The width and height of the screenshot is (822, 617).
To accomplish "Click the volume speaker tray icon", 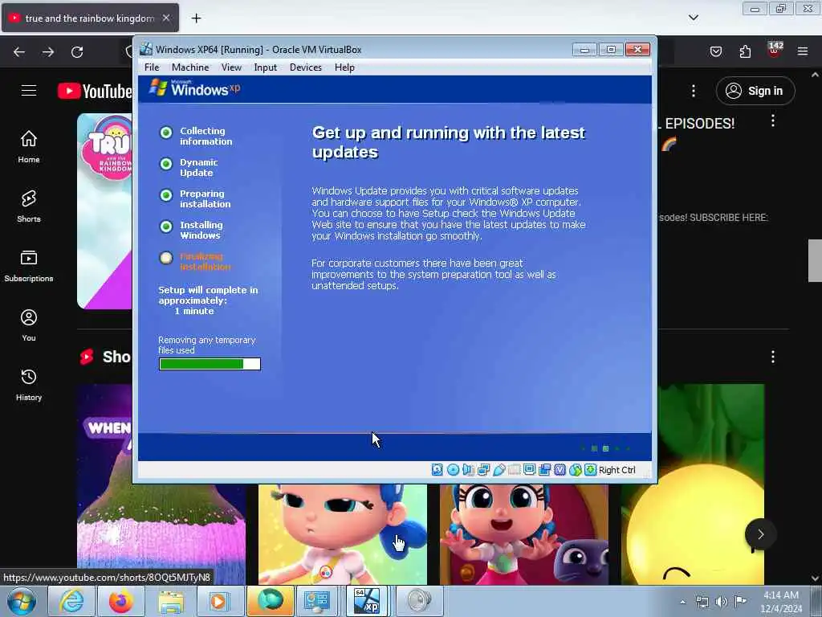I will tap(722, 602).
